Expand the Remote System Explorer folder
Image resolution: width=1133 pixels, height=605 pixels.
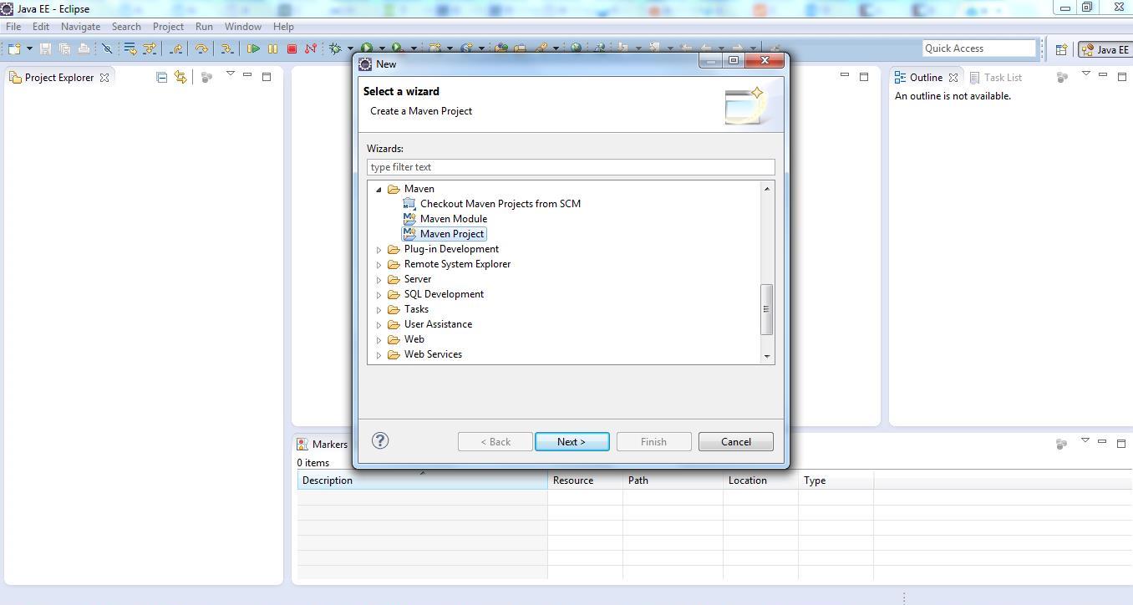379,265
